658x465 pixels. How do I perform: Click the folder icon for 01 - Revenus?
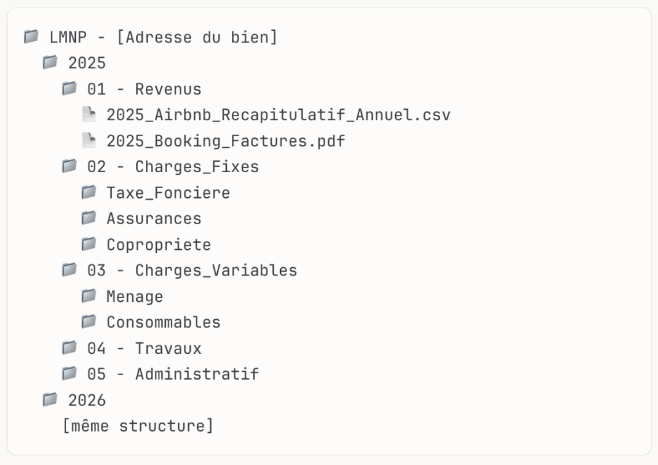click(x=69, y=89)
